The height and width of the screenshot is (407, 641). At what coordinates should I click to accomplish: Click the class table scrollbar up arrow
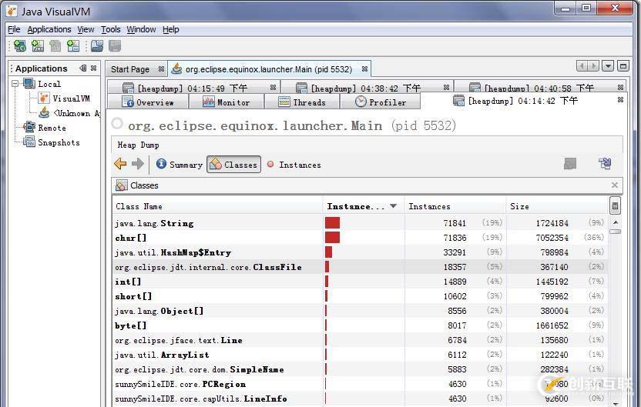click(x=616, y=222)
